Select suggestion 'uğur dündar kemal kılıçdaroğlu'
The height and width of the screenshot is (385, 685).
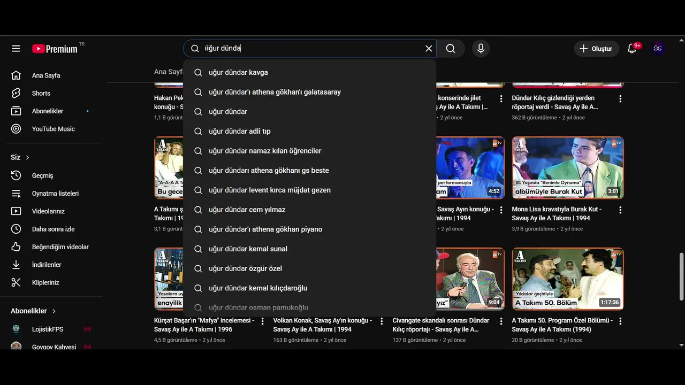point(309,288)
